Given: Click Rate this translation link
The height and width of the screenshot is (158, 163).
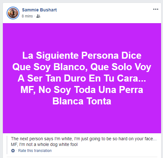Looking at the screenshot, I should [35, 151].
